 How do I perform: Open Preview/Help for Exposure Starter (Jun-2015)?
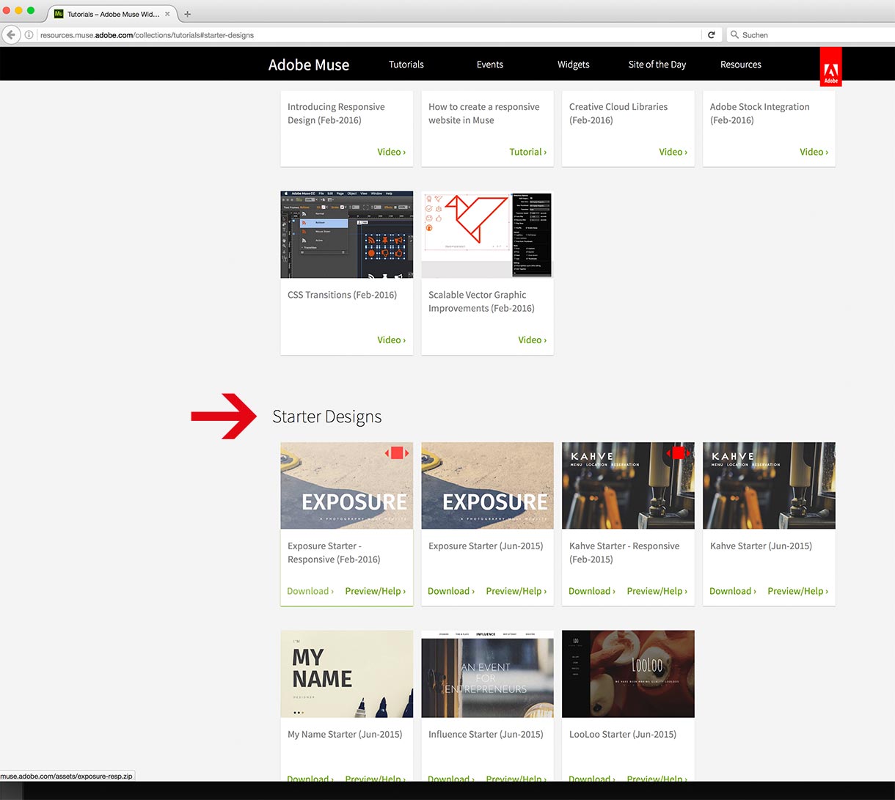point(516,591)
